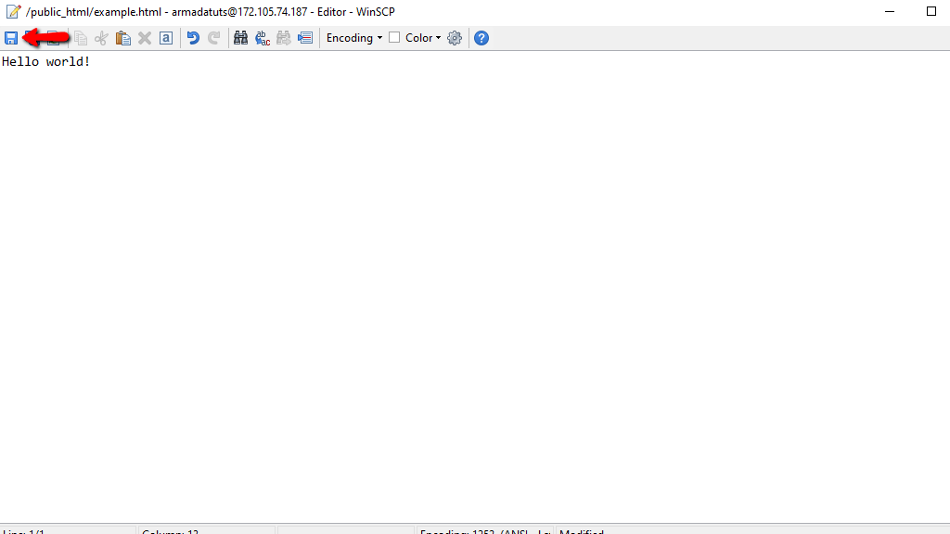Open Help with the blue question mark

coord(481,38)
